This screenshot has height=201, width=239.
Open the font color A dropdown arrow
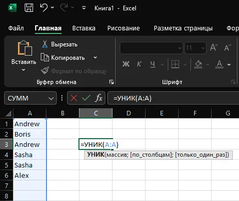pyautogui.click(x=229, y=64)
